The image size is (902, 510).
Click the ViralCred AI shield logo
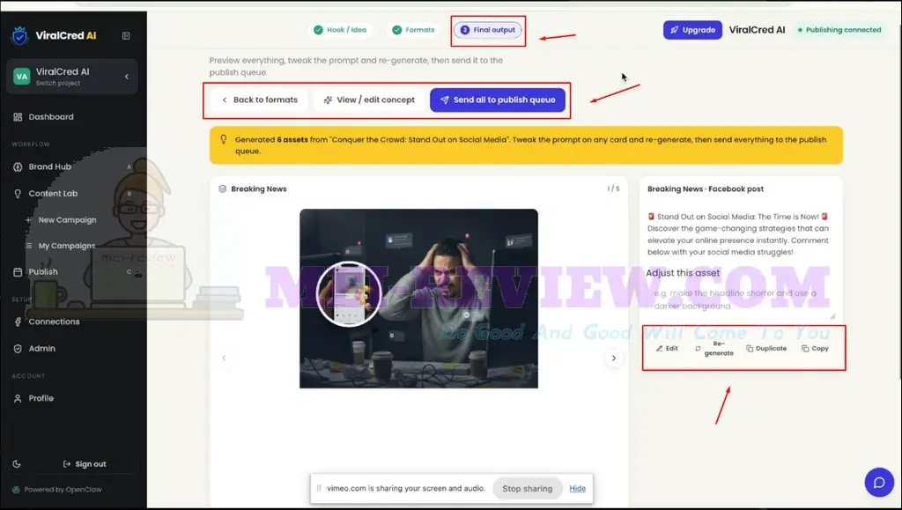19,35
